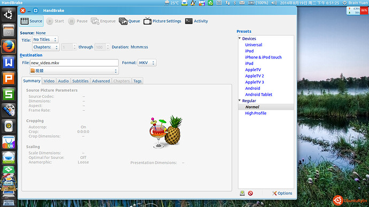Select the iPad preset

click(249, 63)
